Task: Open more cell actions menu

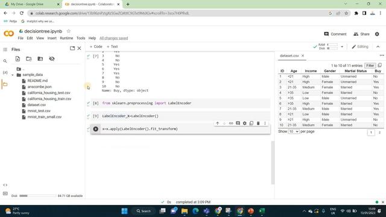Action: [265, 123]
